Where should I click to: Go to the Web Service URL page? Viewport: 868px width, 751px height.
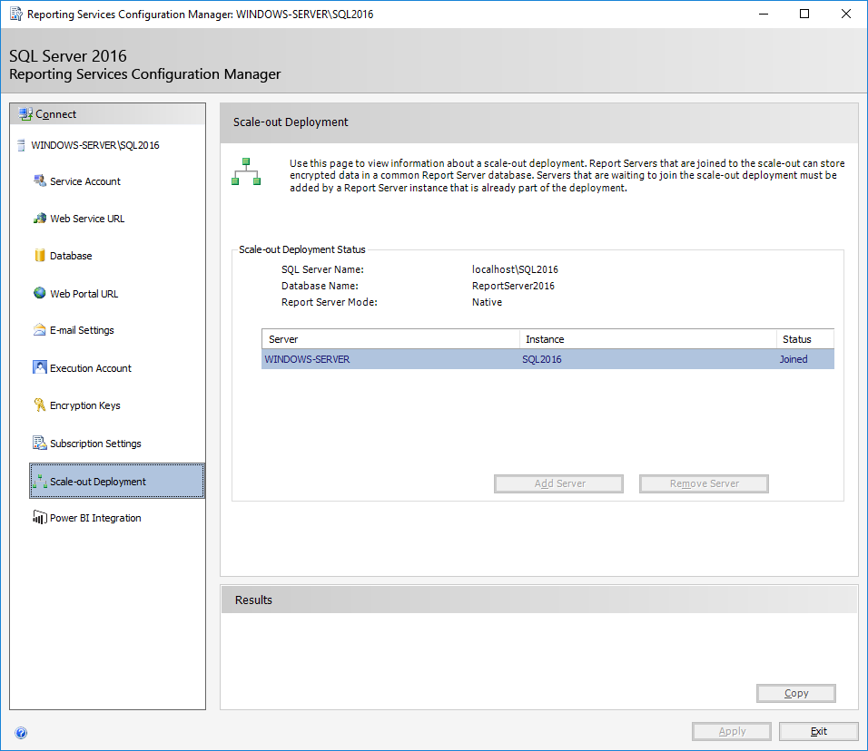[x=87, y=219]
